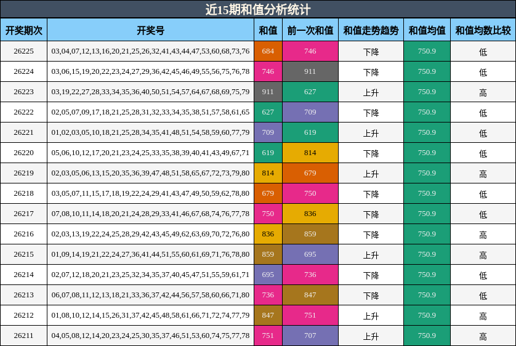Click sum value 911 in row 26223

click(268, 92)
